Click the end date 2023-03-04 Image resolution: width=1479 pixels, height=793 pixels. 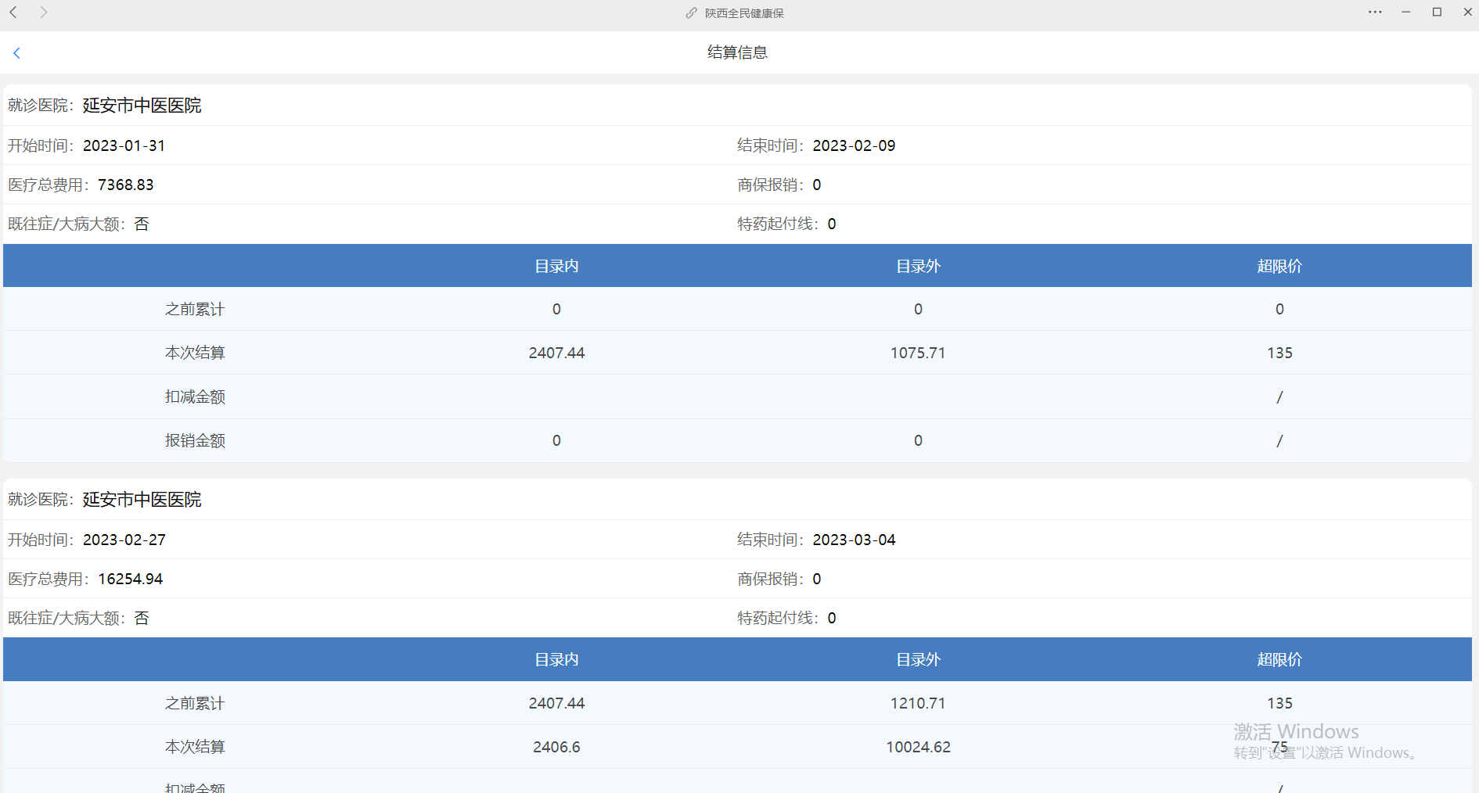pyautogui.click(x=854, y=540)
